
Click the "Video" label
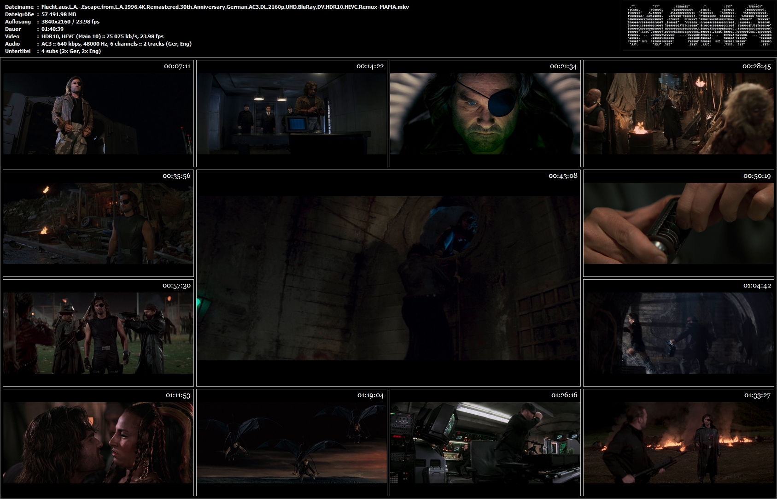coord(12,36)
